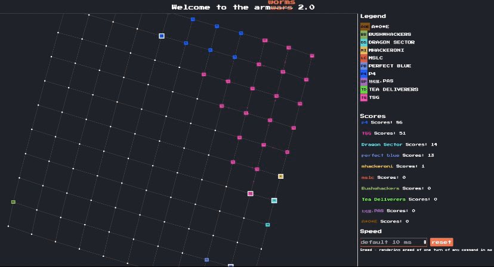Click the speed description text below the input
Screen dimensions: 494x267
click(x=426, y=250)
